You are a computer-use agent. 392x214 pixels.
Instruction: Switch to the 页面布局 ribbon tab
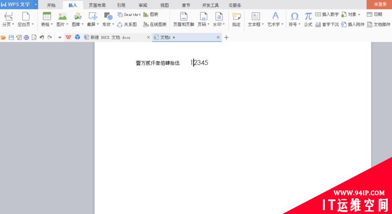coord(97,5)
